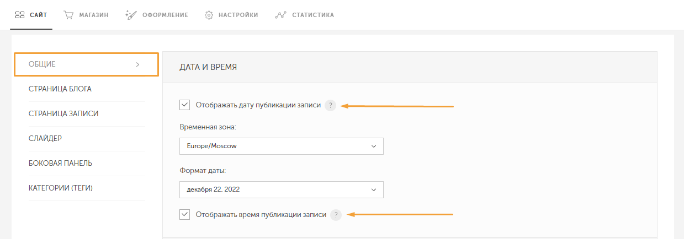Click the paintbrush icon for ОФОРМЛЕНИЕ
Image resolution: width=684 pixels, height=239 pixels.
[131, 15]
